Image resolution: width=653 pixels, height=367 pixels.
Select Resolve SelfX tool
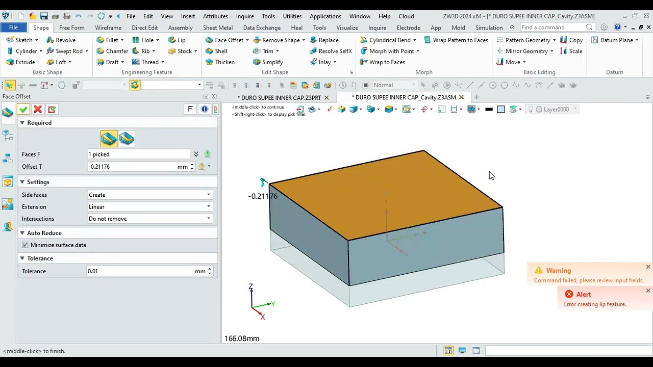point(331,51)
